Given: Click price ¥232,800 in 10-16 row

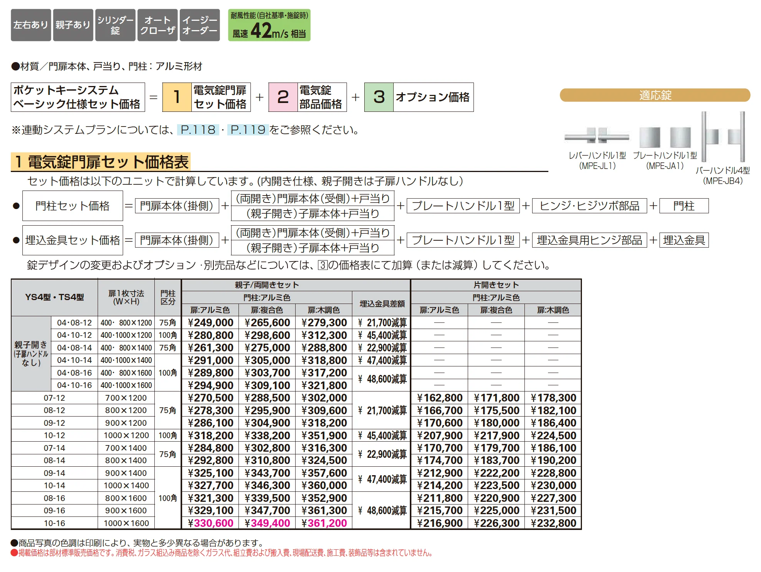Looking at the screenshot, I should point(553,523).
